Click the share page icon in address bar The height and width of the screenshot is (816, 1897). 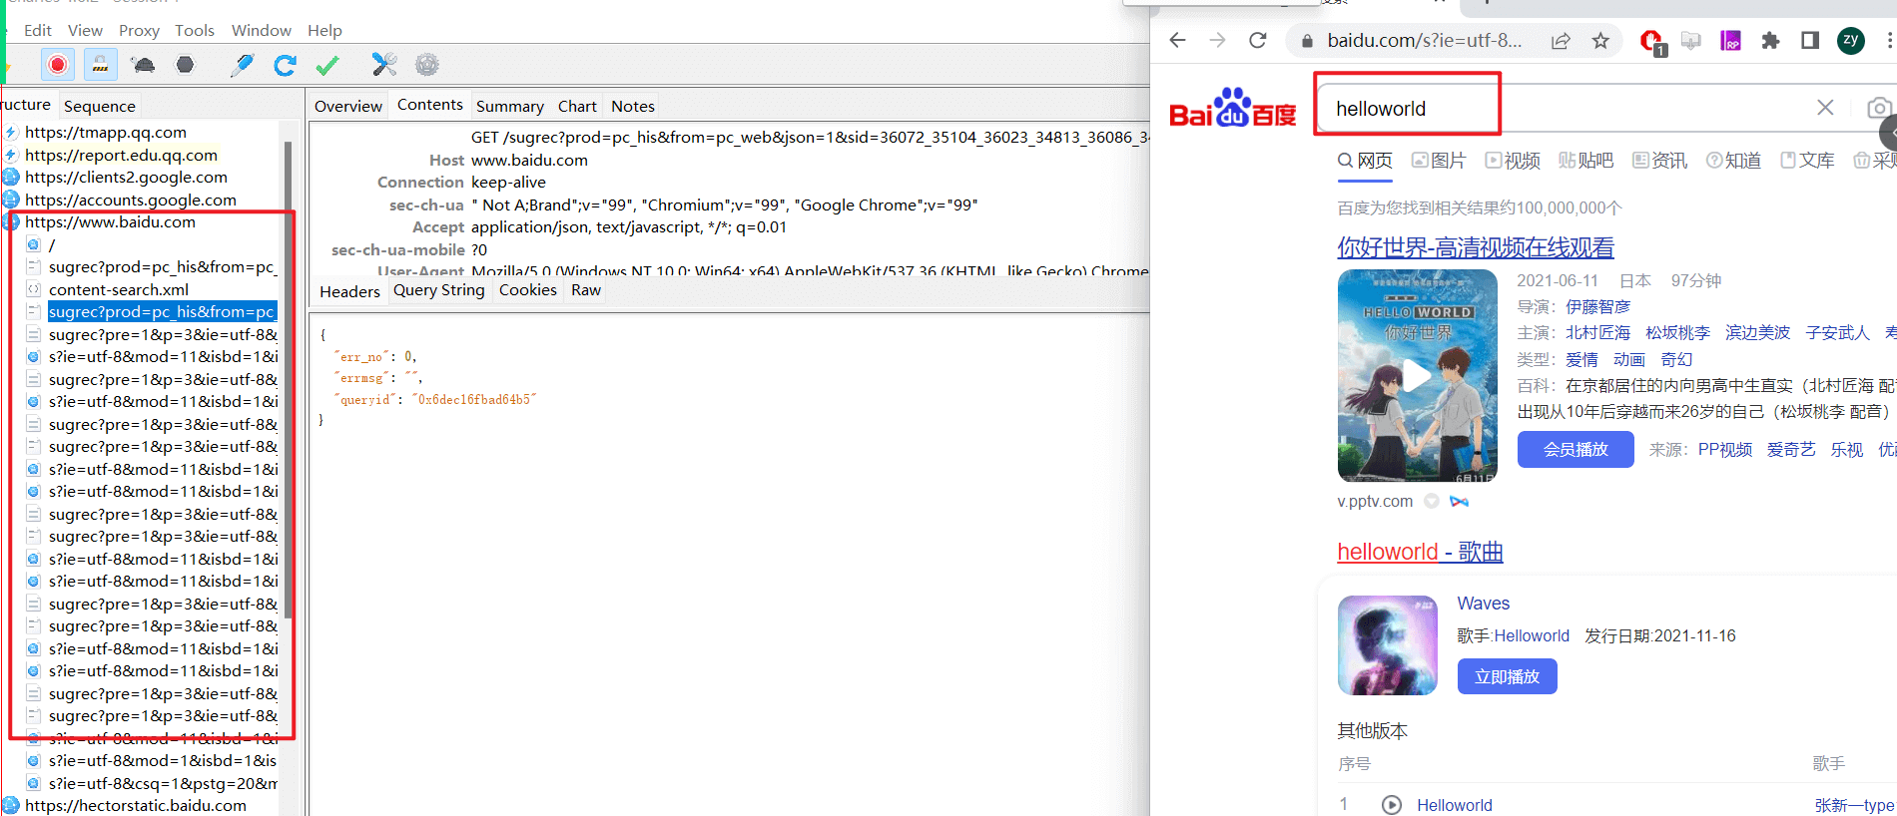(1561, 40)
